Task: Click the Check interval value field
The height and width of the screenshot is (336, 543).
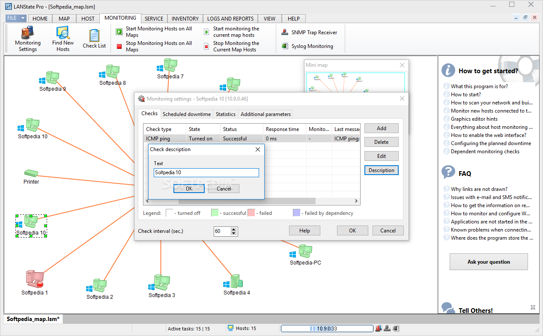Action: (222, 231)
